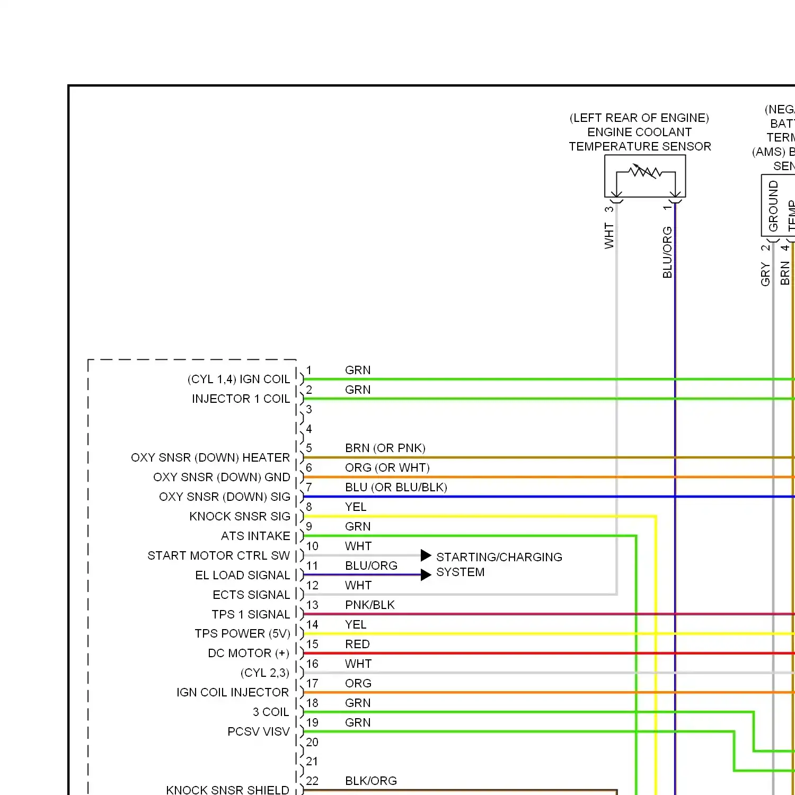
Task: Select 'YEL' wire color at pin 8
Action: pos(356,507)
